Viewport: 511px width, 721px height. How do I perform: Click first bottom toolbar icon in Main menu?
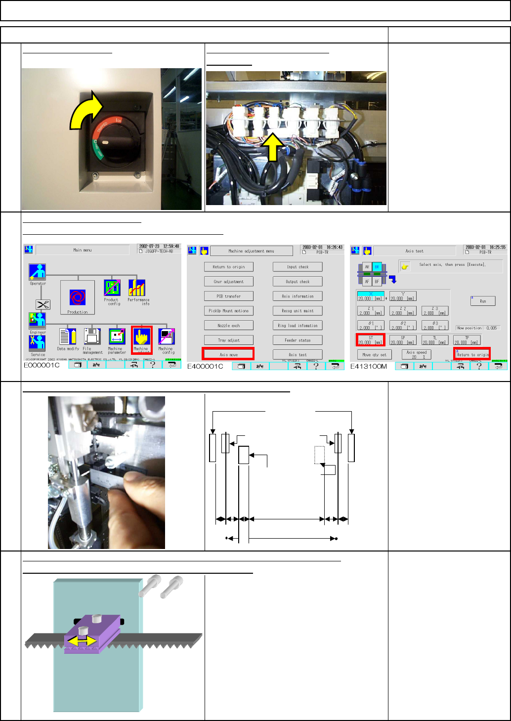[78, 365]
